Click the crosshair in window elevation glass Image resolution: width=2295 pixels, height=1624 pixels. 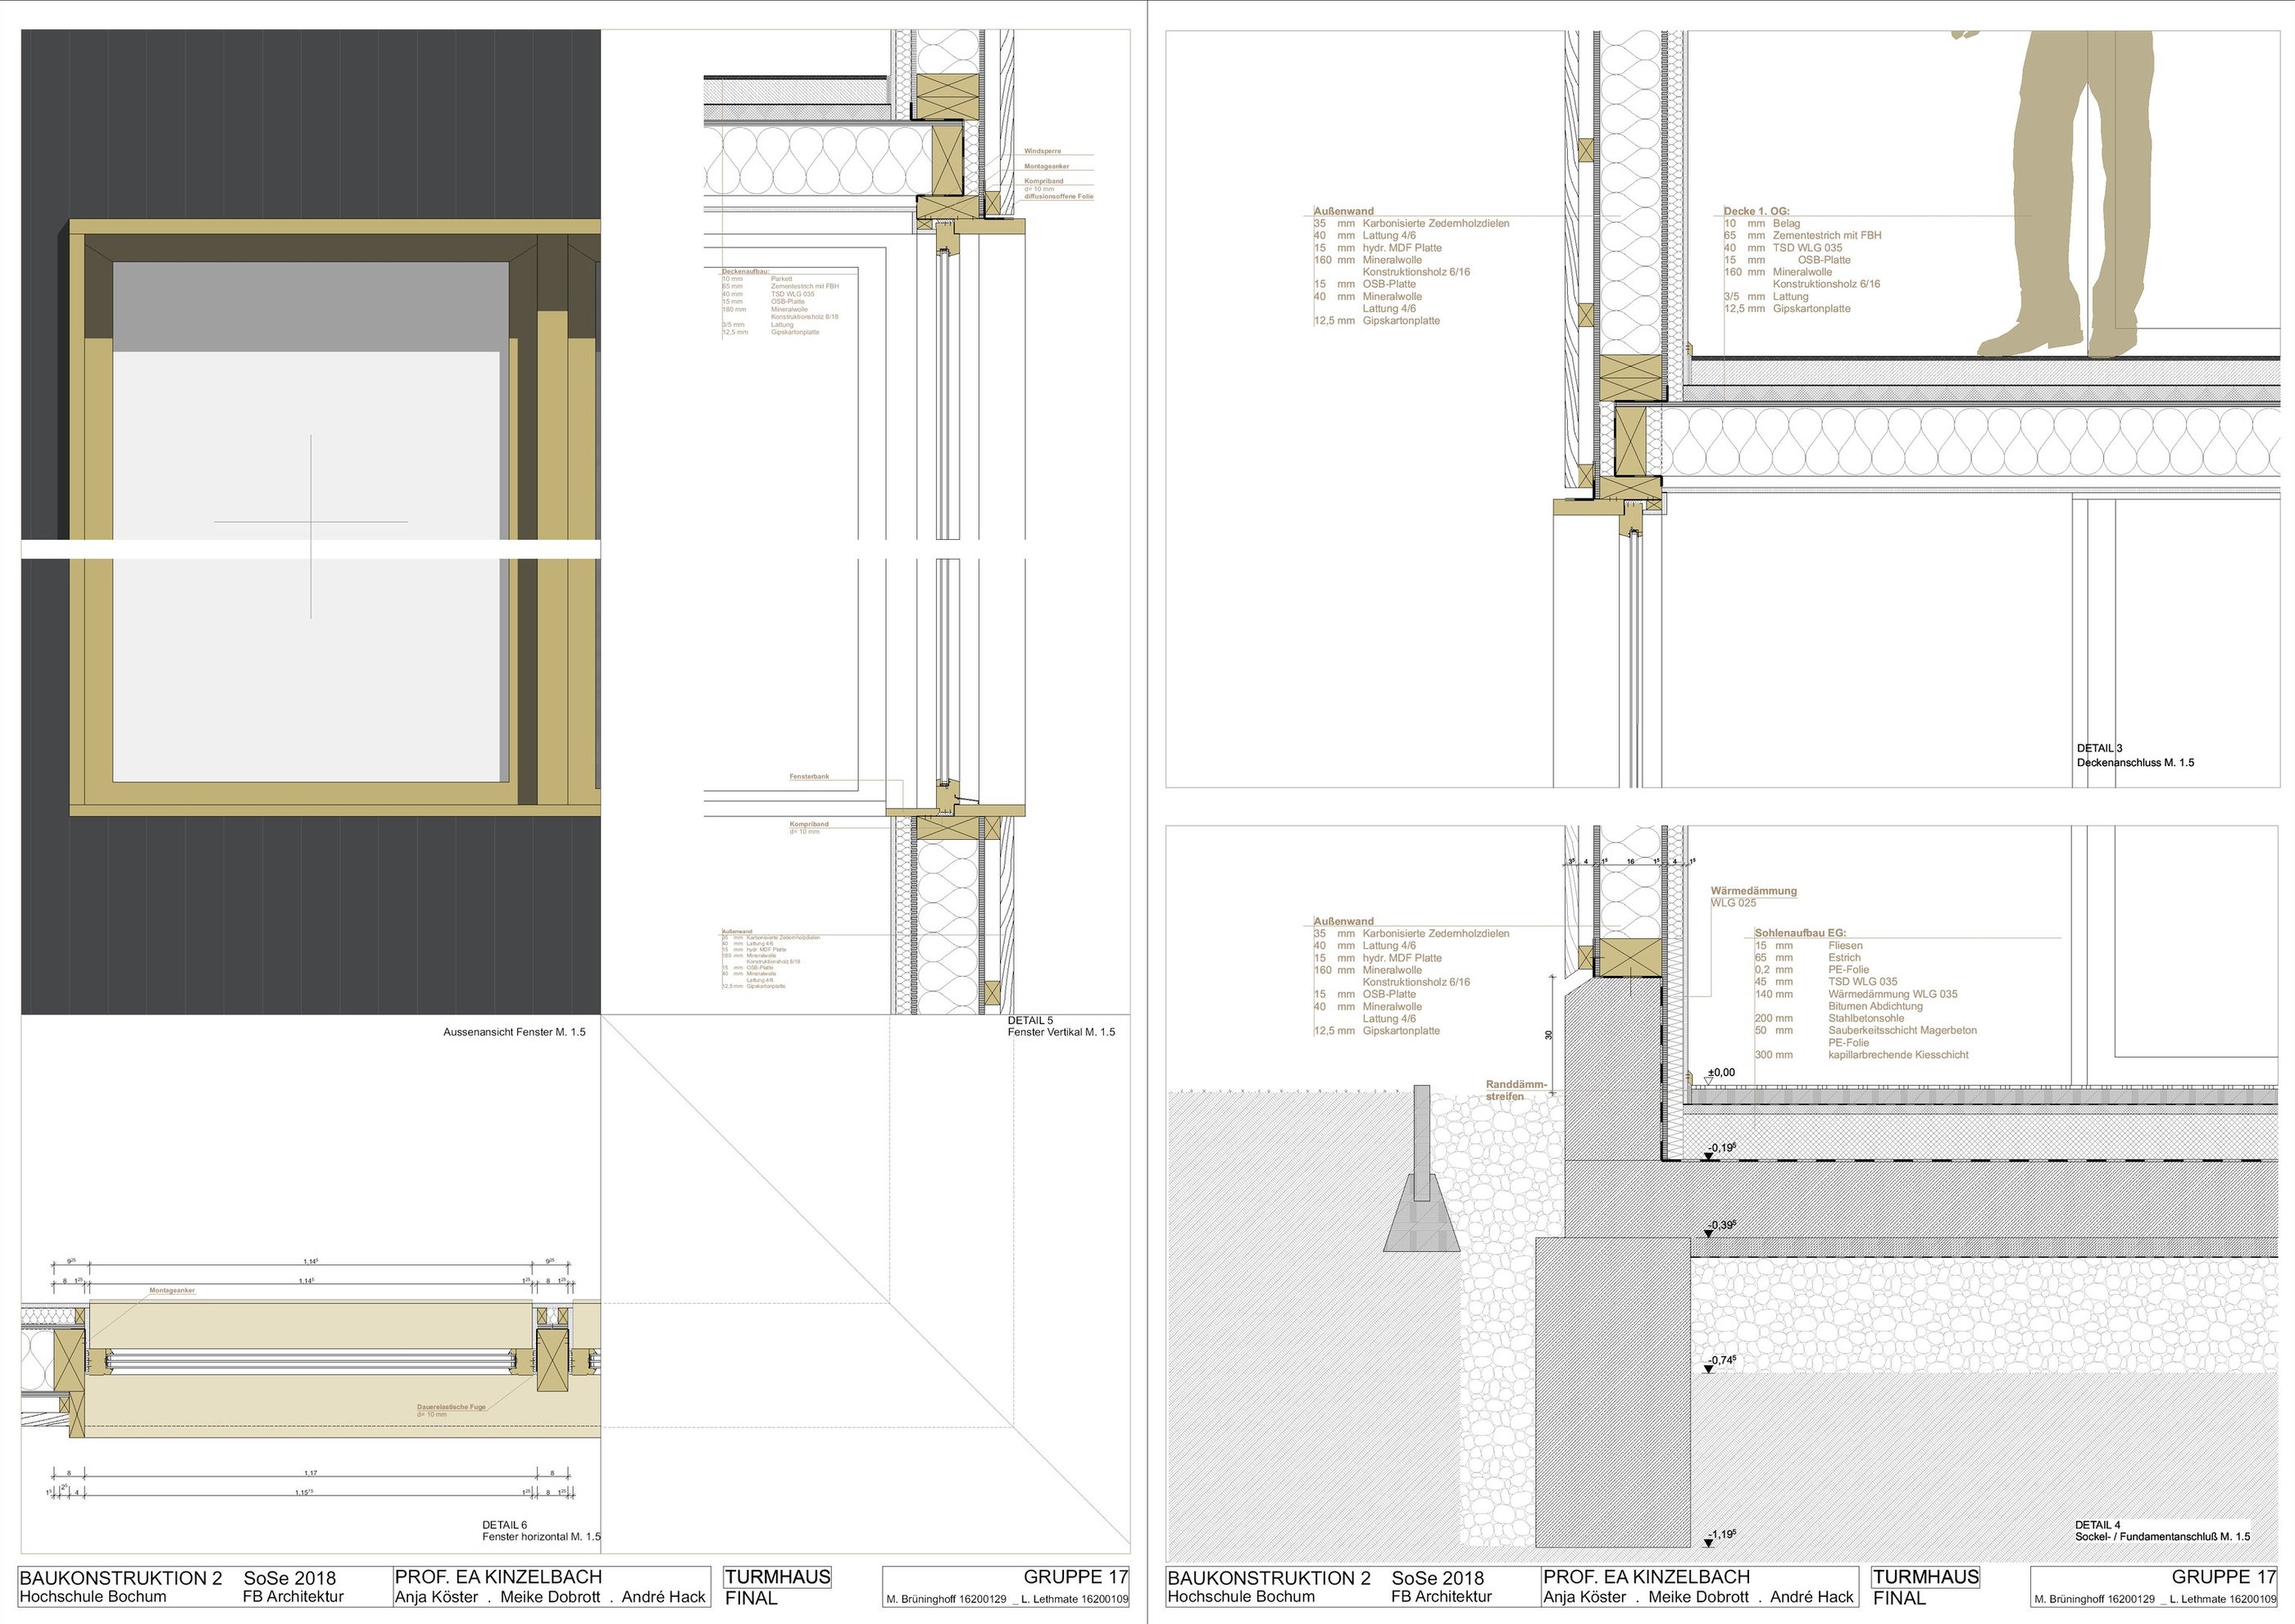311,522
